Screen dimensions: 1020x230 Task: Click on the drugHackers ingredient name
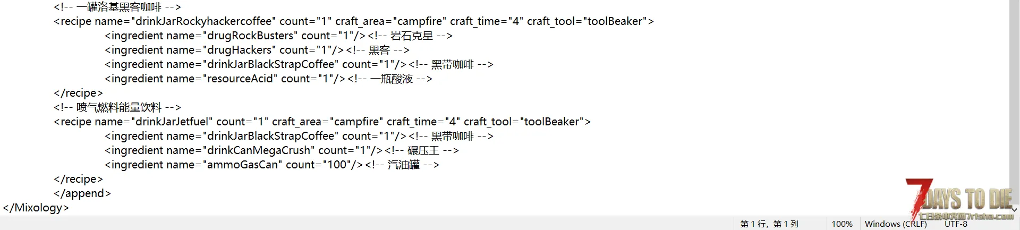(239, 50)
